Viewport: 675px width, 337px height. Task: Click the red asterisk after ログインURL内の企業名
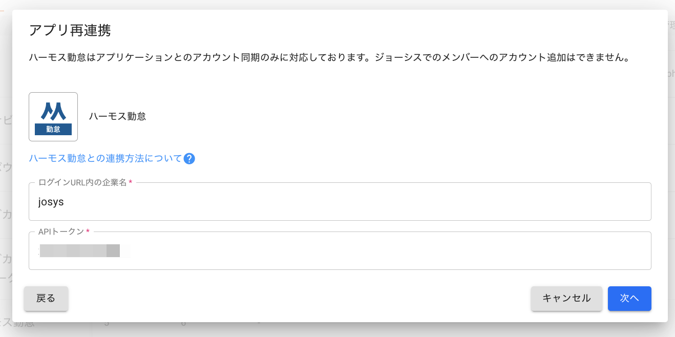pyautogui.click(x=131, y=183)
